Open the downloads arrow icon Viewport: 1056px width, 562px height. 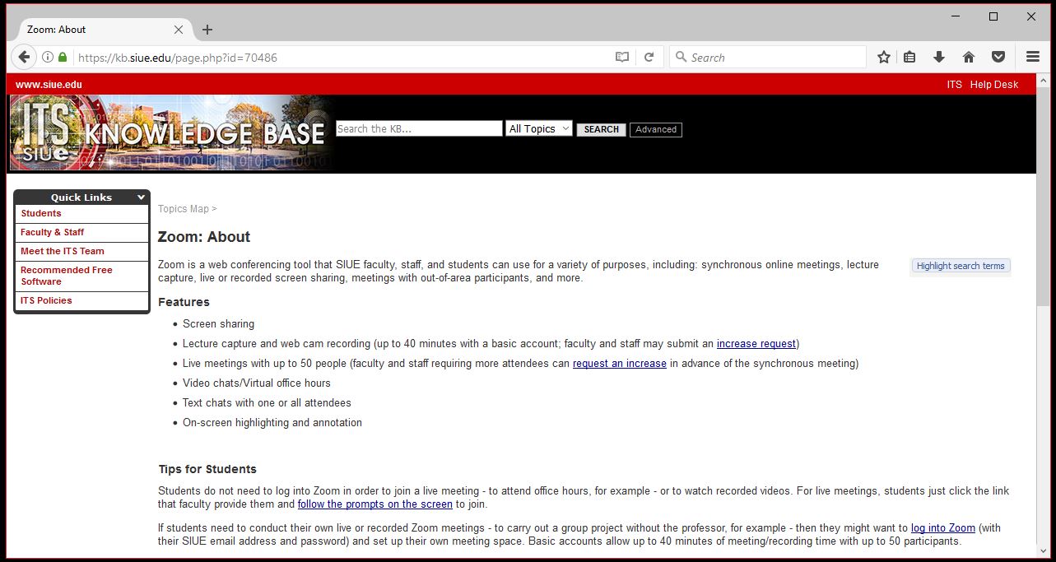pyautogui.click(x=938, y=57)
